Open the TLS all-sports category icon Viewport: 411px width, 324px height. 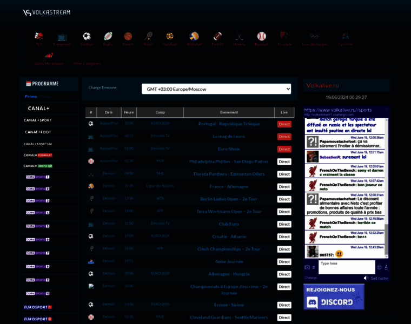click(x=39, y=36)
